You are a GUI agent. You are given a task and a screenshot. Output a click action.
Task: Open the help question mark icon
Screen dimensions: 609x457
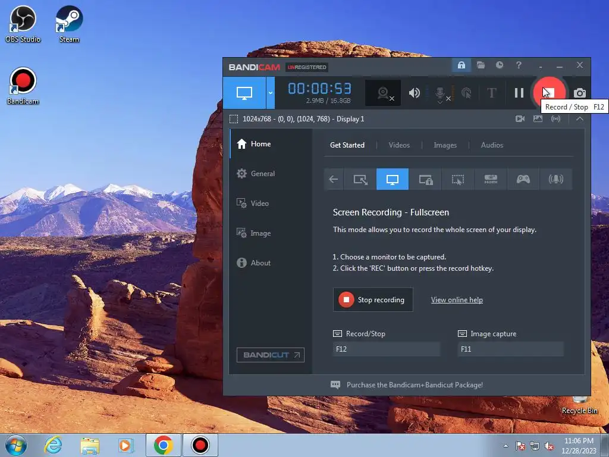(x=519, y=65)
